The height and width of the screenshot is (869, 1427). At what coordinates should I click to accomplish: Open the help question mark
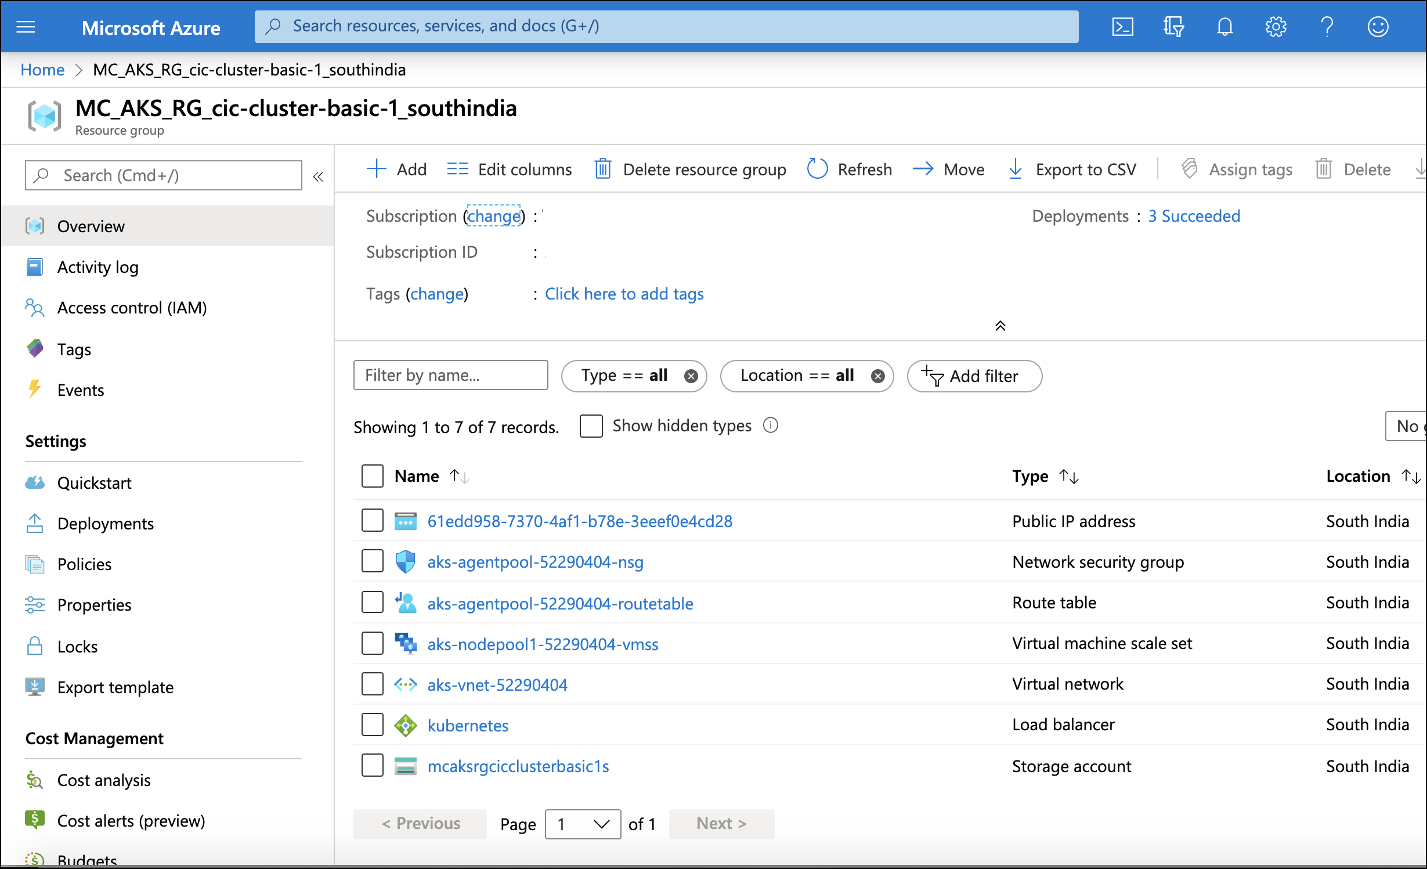(x=1327, y=27)
